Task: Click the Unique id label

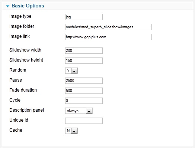Action: point(19,120)
